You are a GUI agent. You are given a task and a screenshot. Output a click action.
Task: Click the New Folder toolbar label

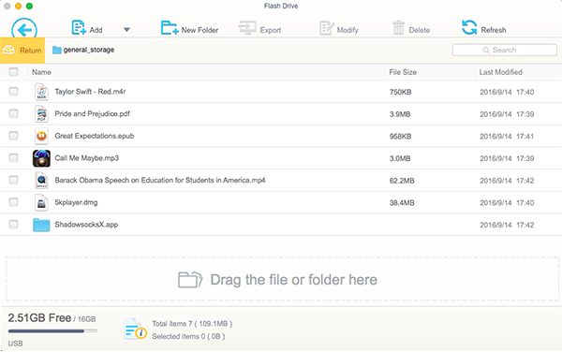tap(200, 30)
